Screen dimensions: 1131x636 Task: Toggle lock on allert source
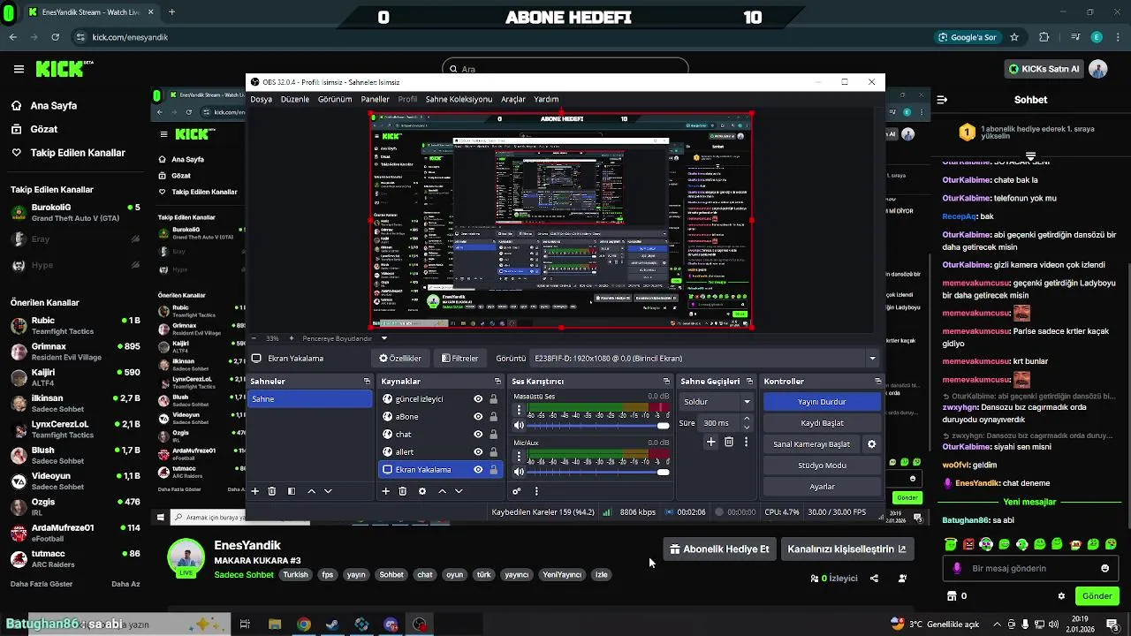(x=493, y=452)
